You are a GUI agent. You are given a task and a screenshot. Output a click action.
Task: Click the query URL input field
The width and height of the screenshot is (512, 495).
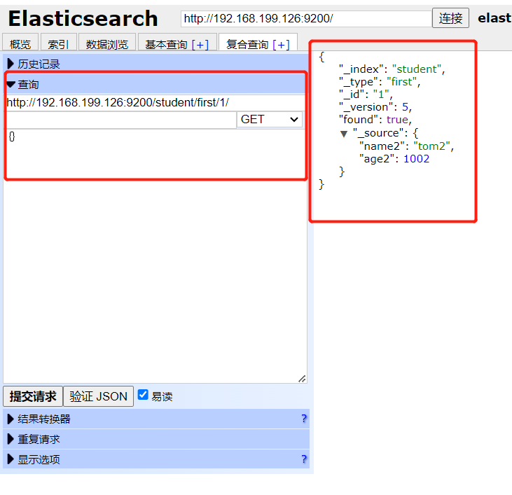point(155,102)
